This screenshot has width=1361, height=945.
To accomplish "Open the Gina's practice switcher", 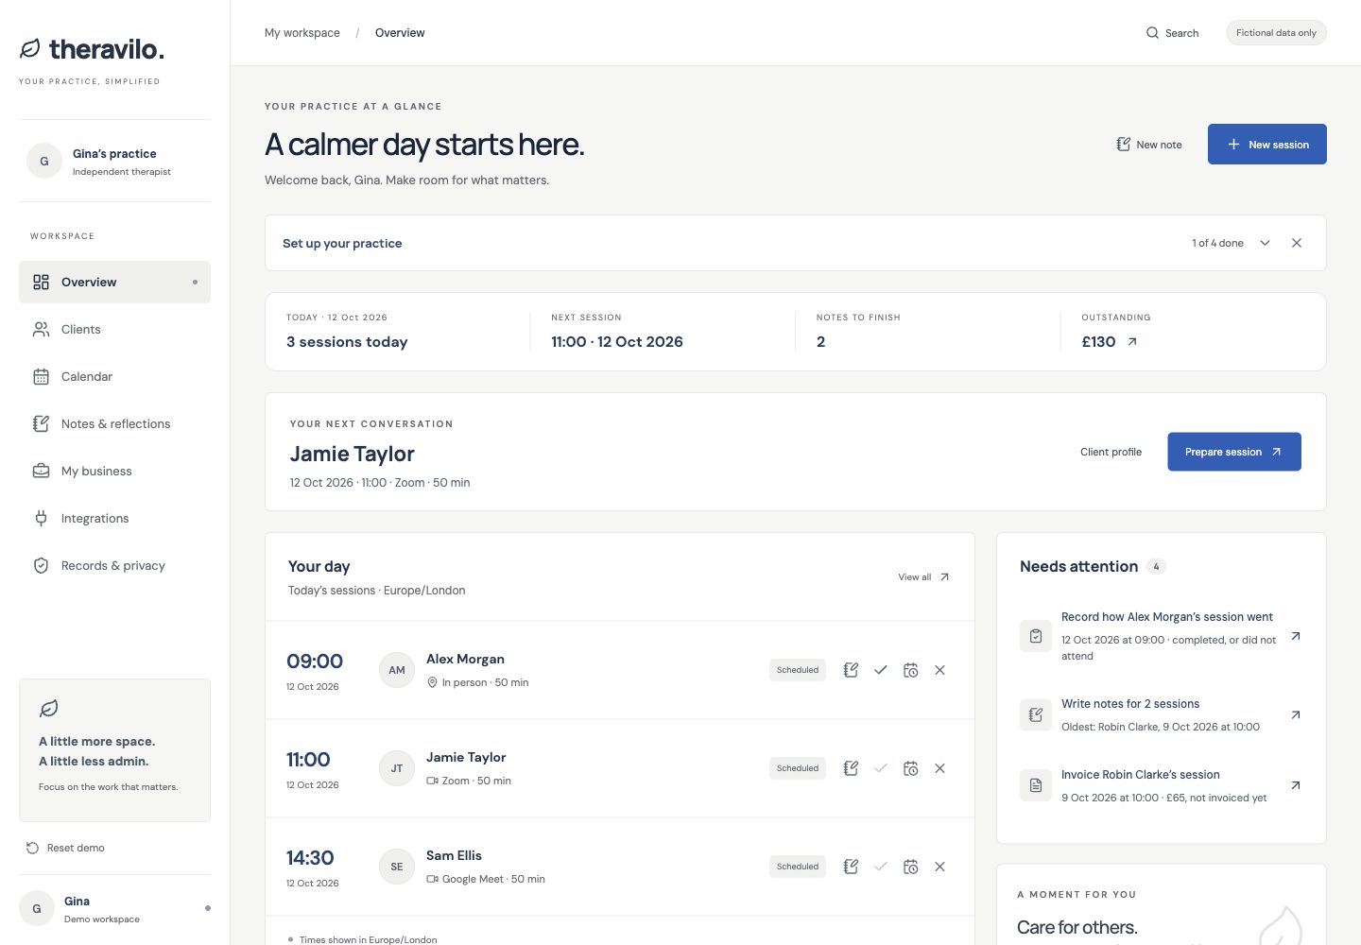I will tap(114, 162).
